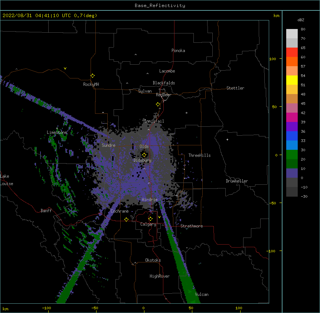This screenshot has width=320, height=313.
Task: Click the ThreeHills town label
Action: (199, 155)
